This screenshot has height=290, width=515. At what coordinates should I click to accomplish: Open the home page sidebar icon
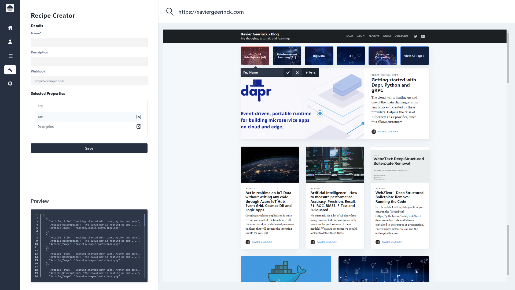coord(10,28)
